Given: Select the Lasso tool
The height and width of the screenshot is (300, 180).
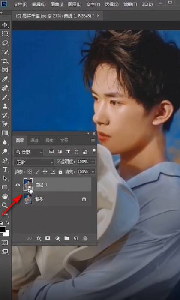Looking at the screenshot, I should coord(5,43).
